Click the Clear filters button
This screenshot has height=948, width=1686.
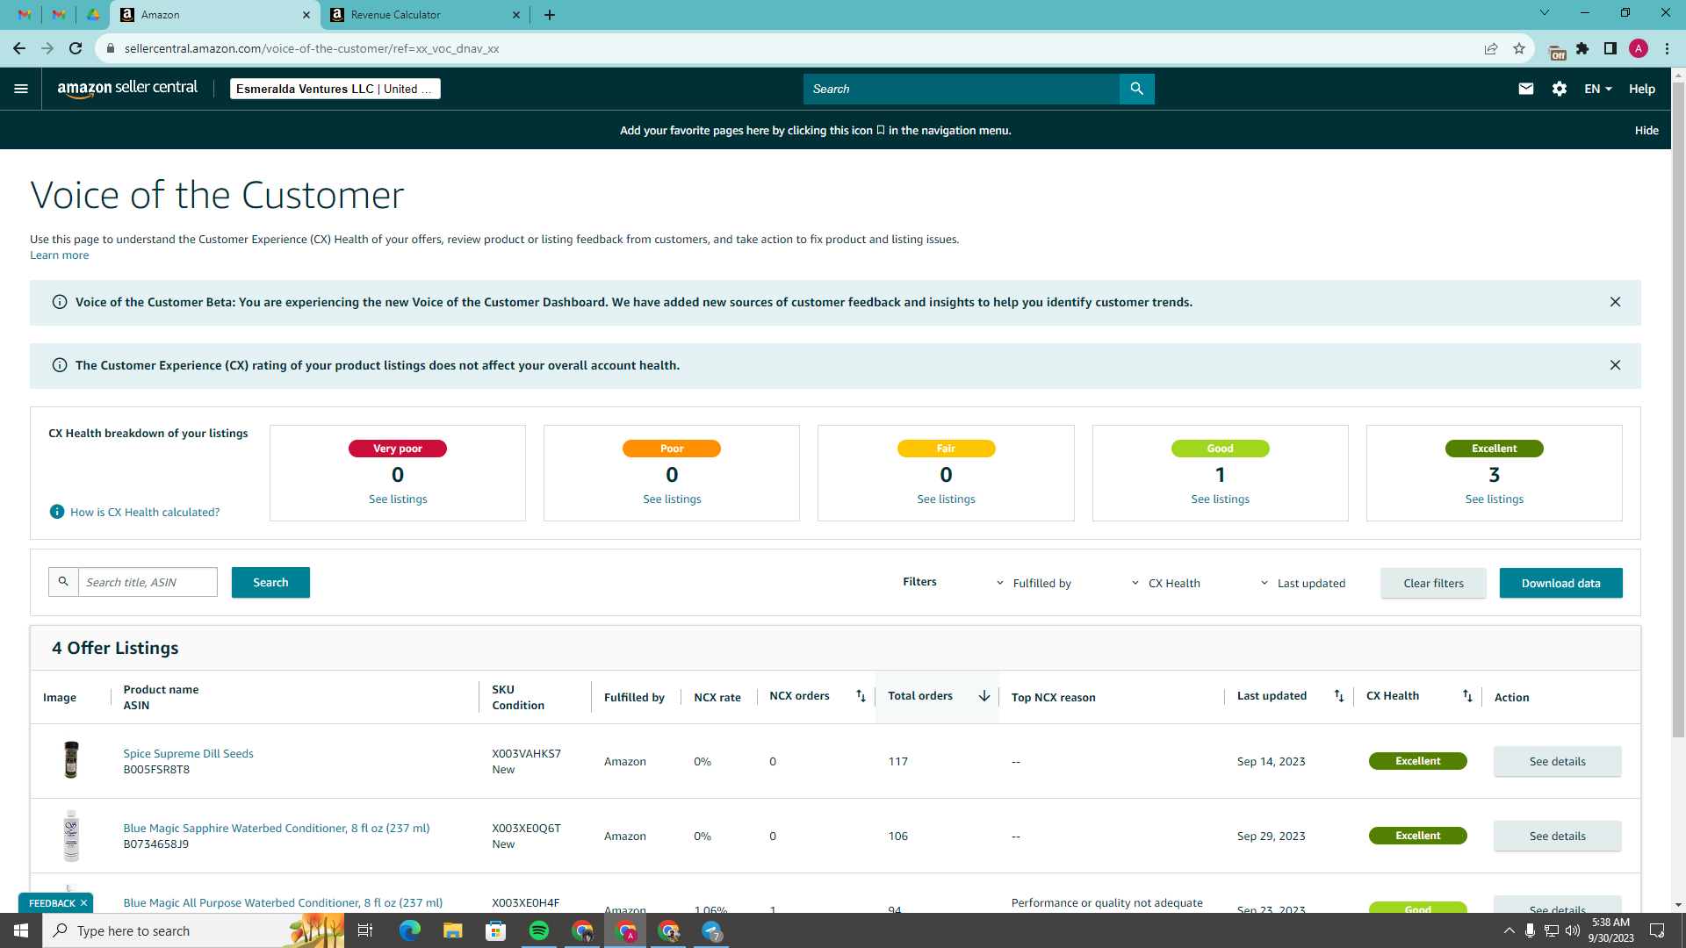click(x=1433, y=583)
